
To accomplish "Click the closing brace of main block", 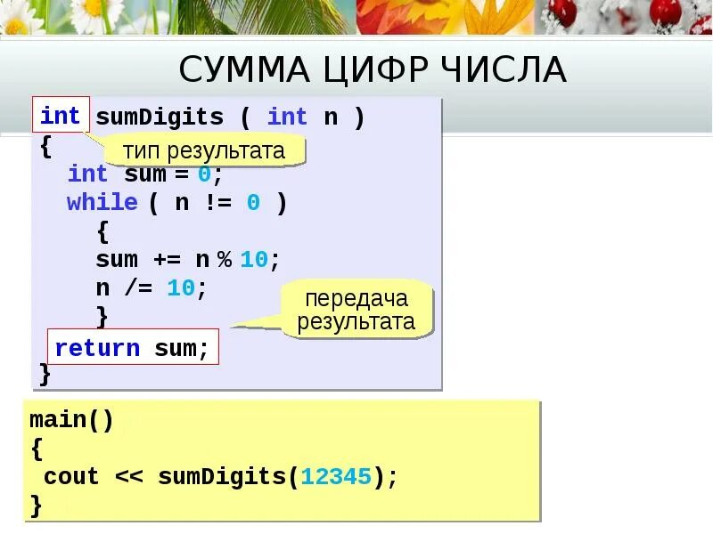I will (37, 506).
